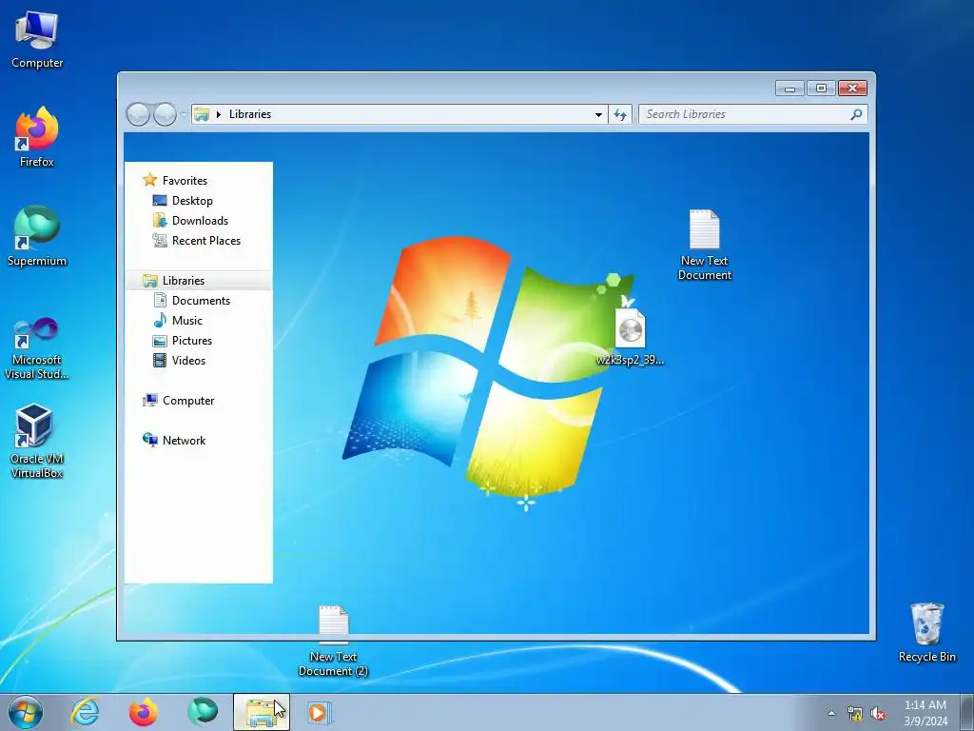Click the Explorer Back navigation button
The image size is (974, 731).
tap(138, 114)
